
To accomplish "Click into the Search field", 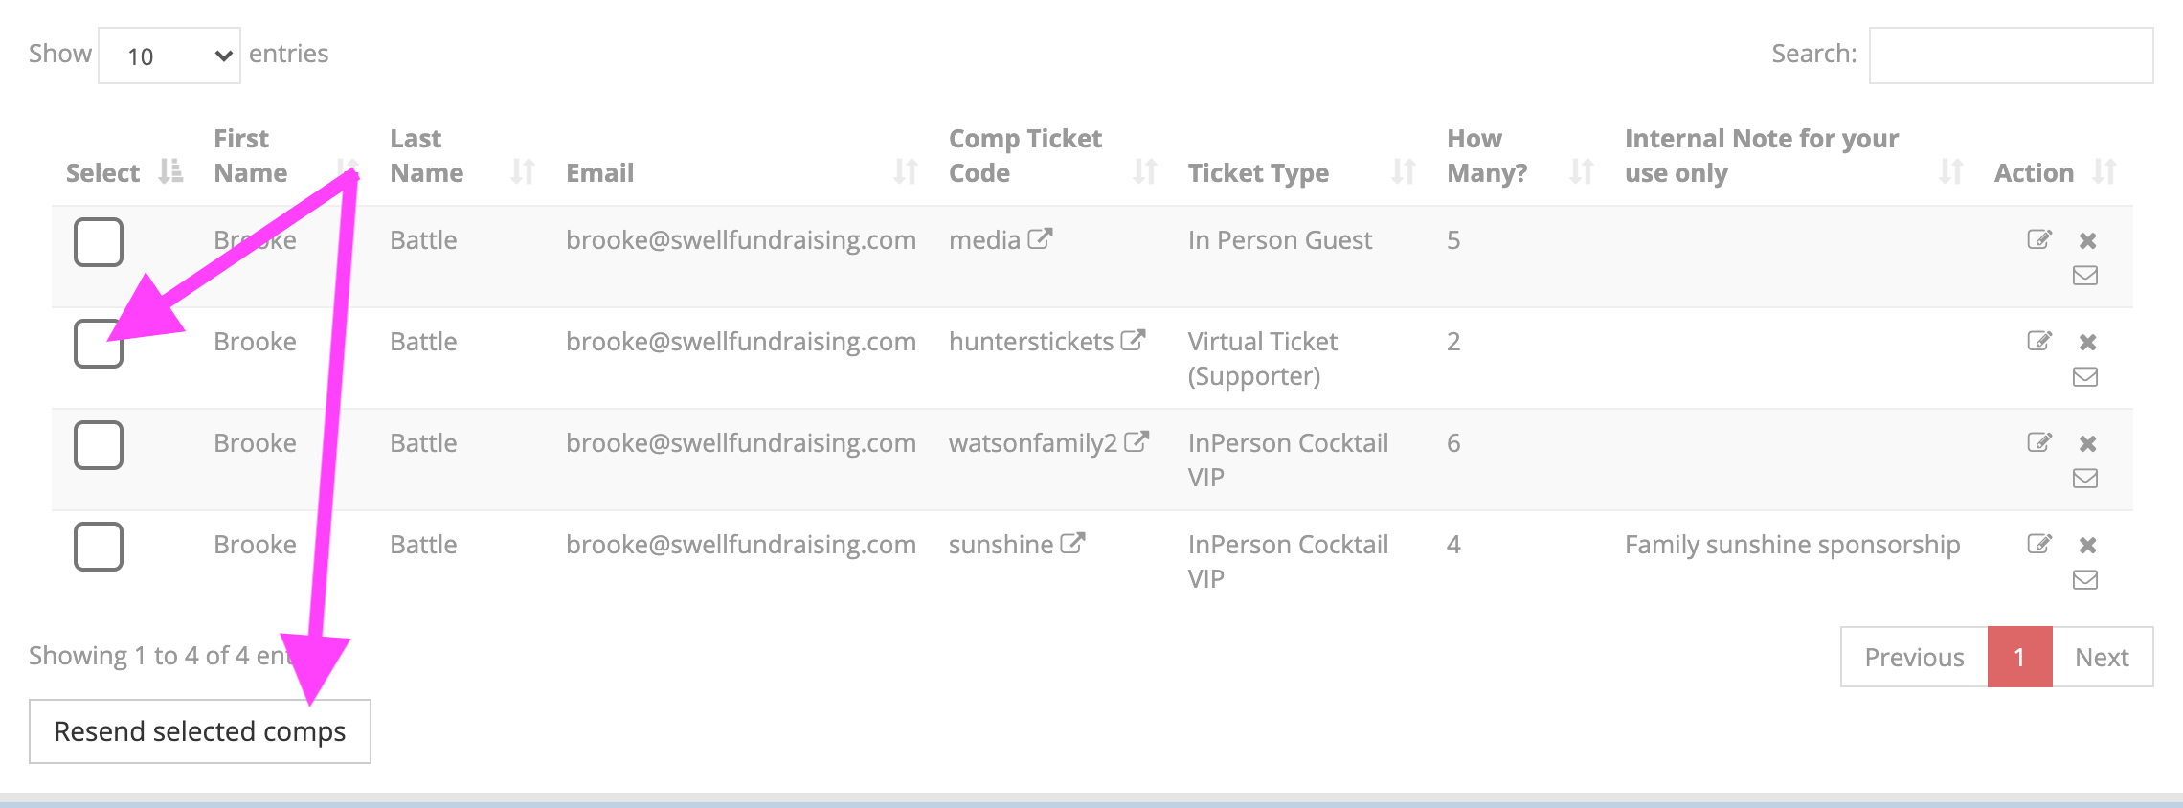I will [2011, 56].
